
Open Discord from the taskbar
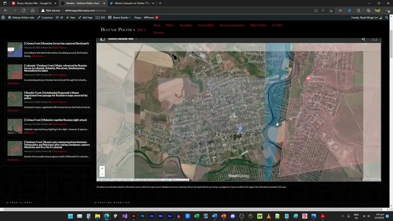[232, 216]
